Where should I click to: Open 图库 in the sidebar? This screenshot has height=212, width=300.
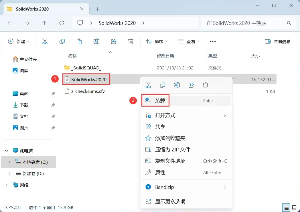click(20, 71)
